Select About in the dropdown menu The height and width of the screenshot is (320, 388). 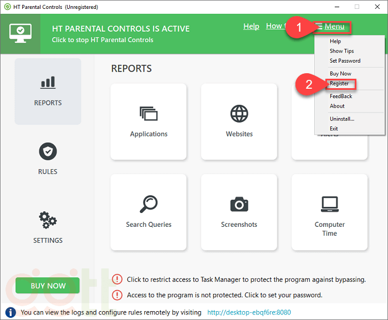point(337,106)
